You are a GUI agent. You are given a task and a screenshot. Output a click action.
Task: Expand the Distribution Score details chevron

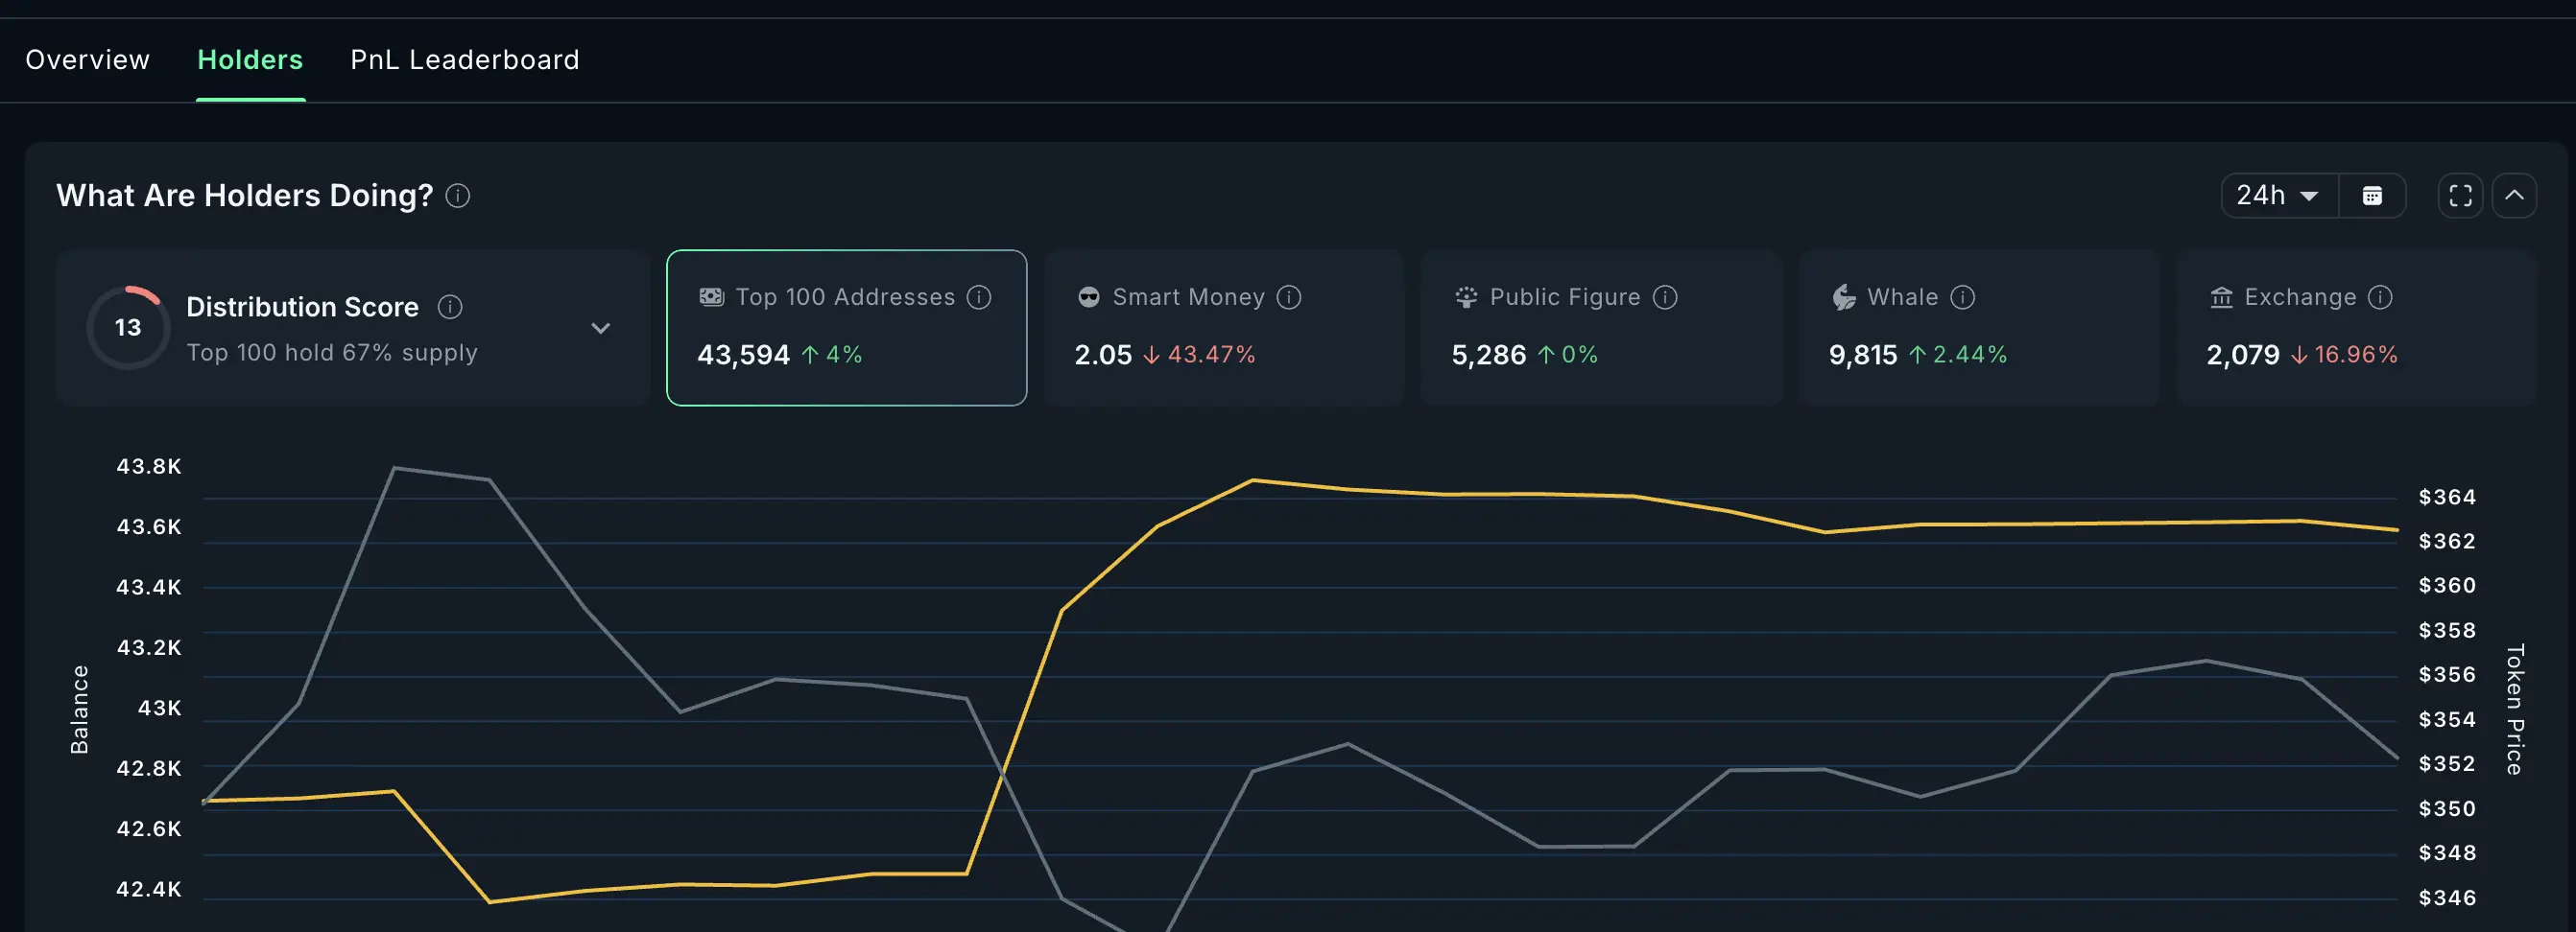click(x=601, y=328)
